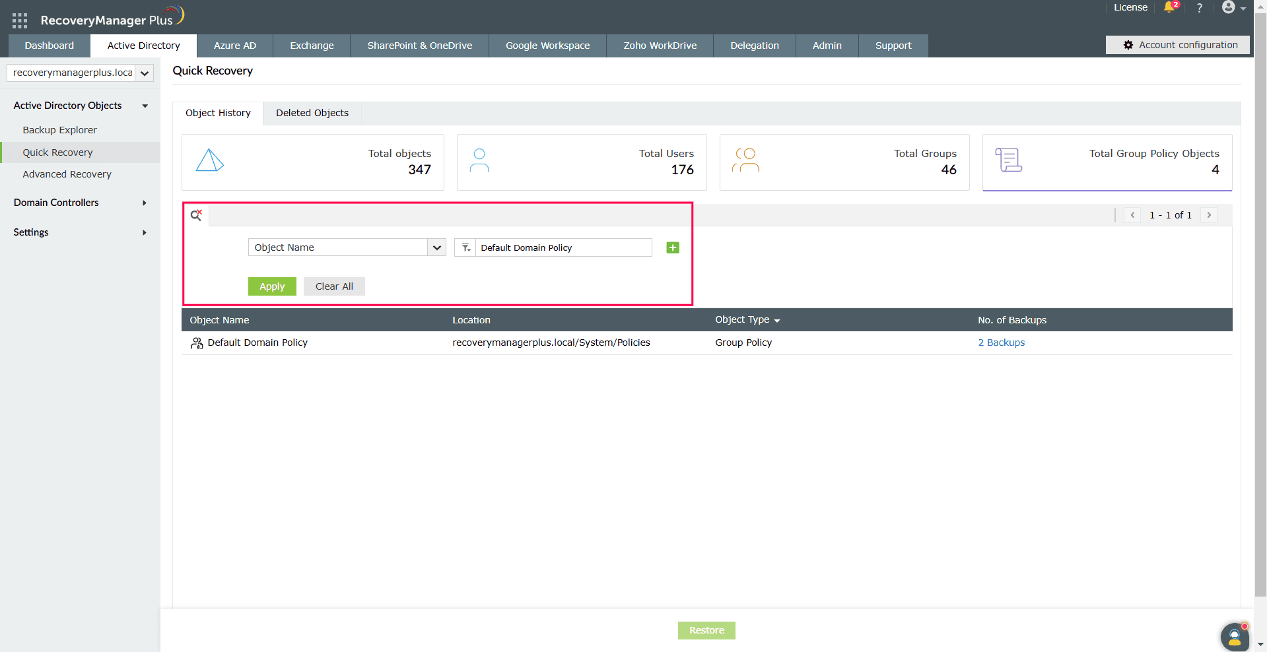Image resolution: width=1267 pixels, height=652 pixels.
Task: Click the Group Policy Objects scroll icon
Action: click(1009, 160)
